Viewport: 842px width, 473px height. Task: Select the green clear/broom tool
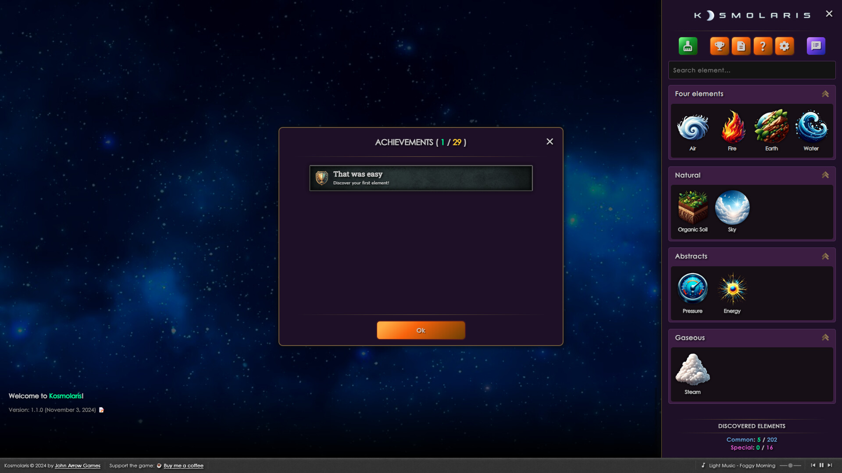(x=688, y=46)
